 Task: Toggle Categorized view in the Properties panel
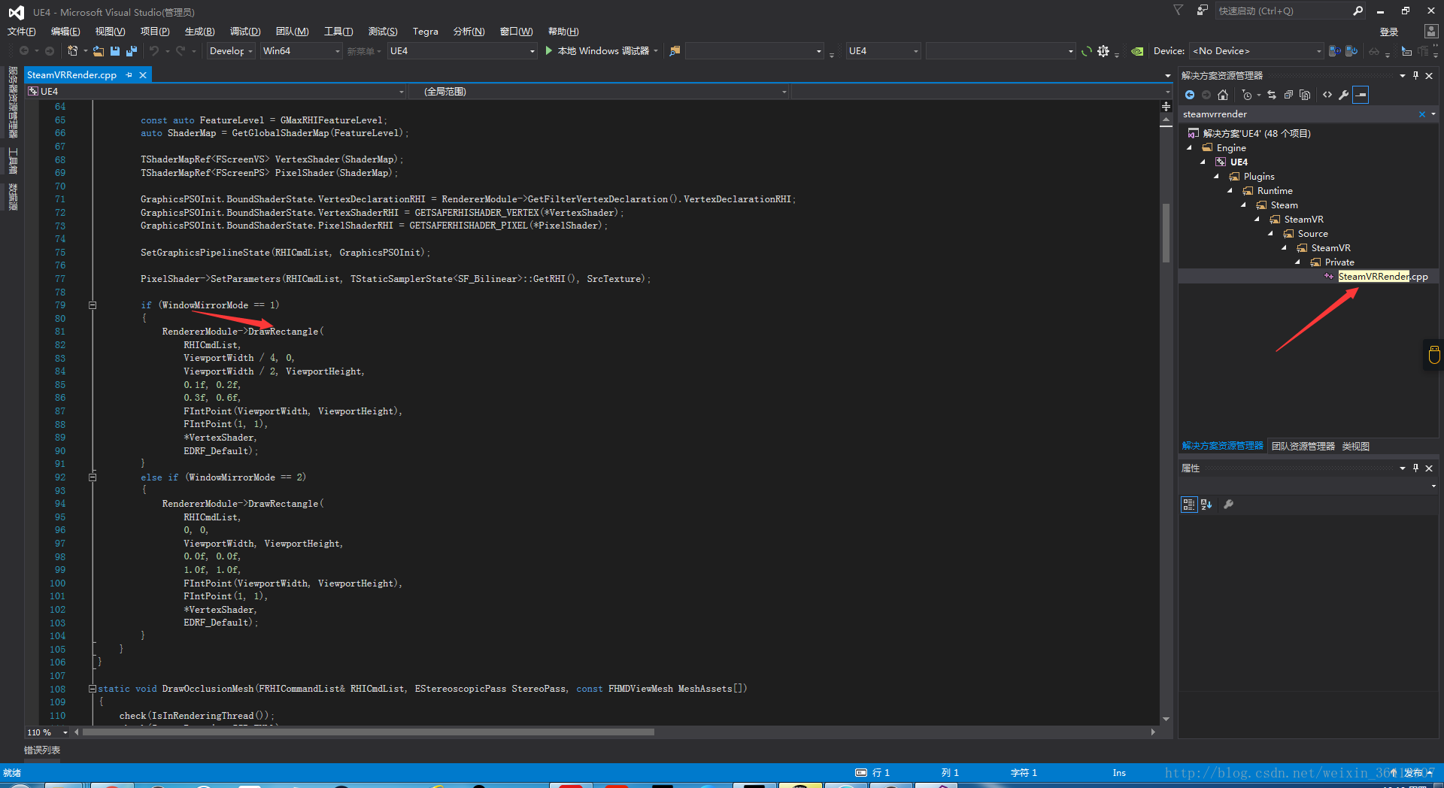coord(1189,505)
